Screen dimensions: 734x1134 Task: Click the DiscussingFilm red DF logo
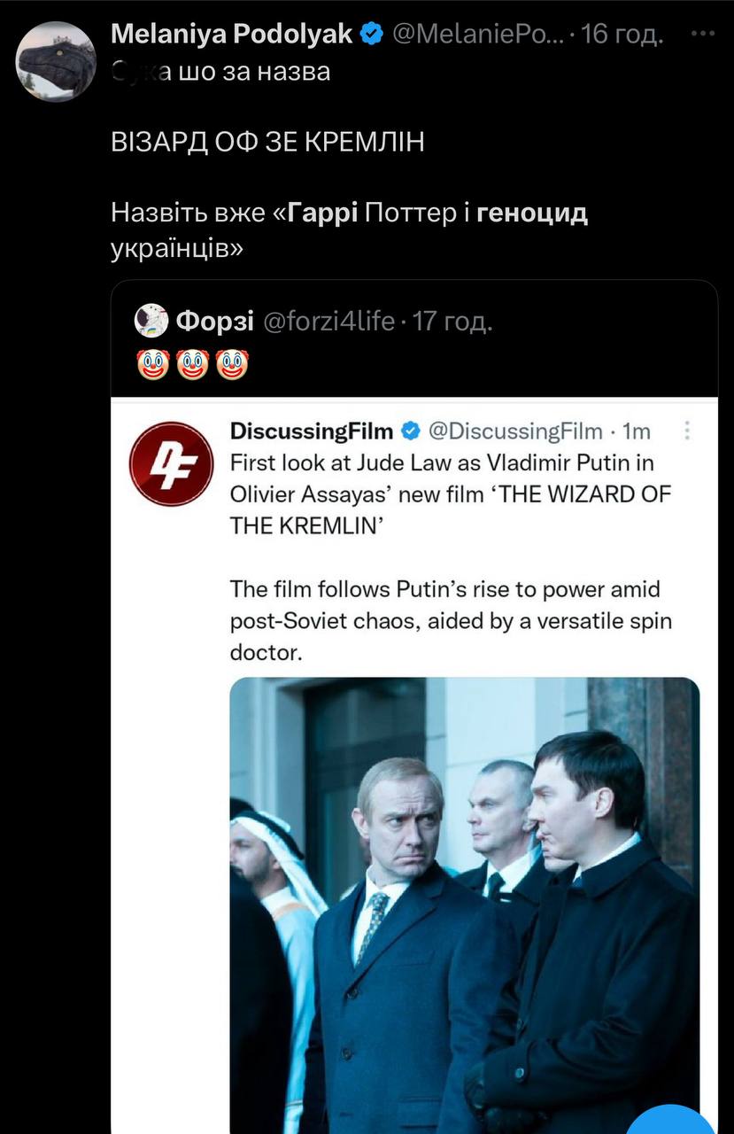pyautogui.click(x=172, y=463)
